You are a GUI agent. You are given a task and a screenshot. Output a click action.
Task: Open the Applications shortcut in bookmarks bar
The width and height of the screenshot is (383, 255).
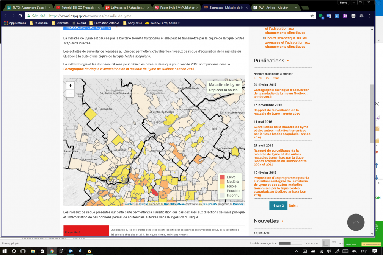(15, 23)
